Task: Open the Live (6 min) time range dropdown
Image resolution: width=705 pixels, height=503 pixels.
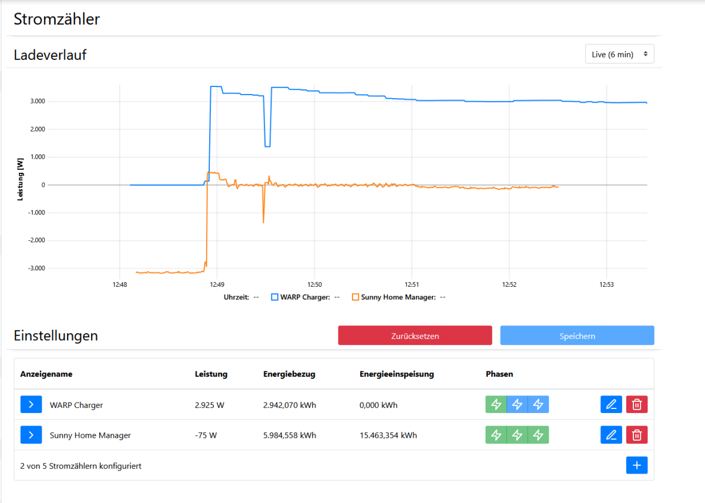Action: 619,54
